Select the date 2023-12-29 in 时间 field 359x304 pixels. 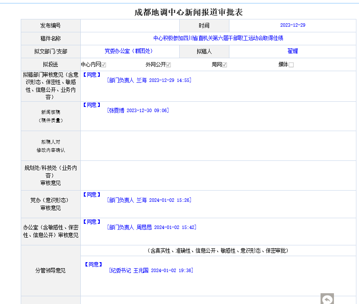[292, 25]
